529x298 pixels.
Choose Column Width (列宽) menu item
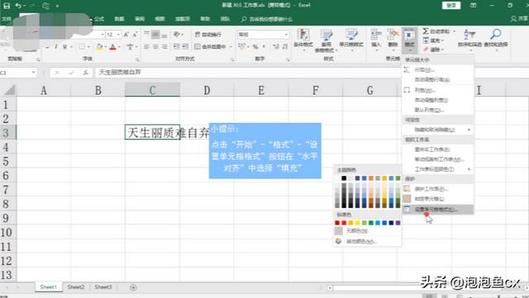click(x=438, y=90)
